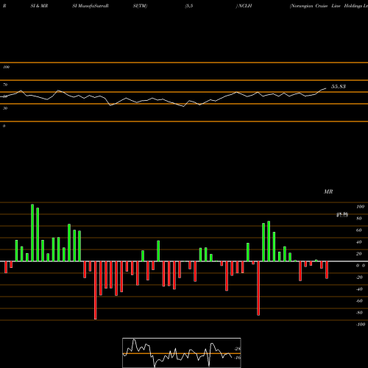Click the MR axis label -100
The height and width of the screenshot is (368, 368).
[x=361, y=325]
